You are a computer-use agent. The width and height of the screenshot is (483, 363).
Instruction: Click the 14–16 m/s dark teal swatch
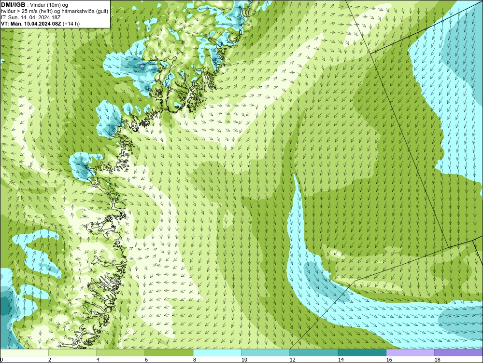click(x=362, y=352)
